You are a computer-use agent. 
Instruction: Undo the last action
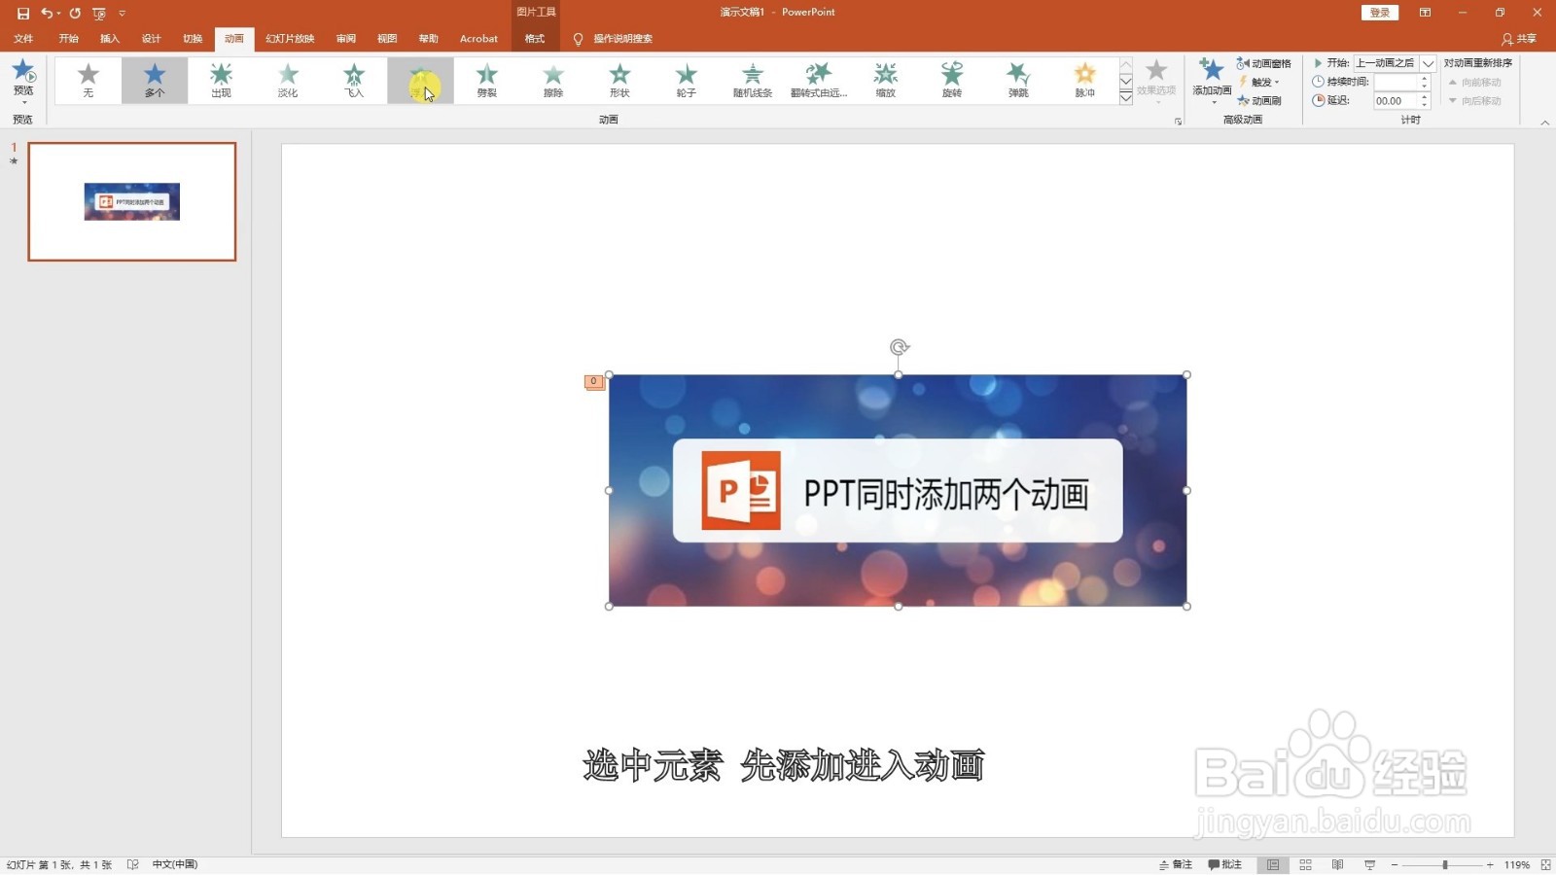[46, 13]
